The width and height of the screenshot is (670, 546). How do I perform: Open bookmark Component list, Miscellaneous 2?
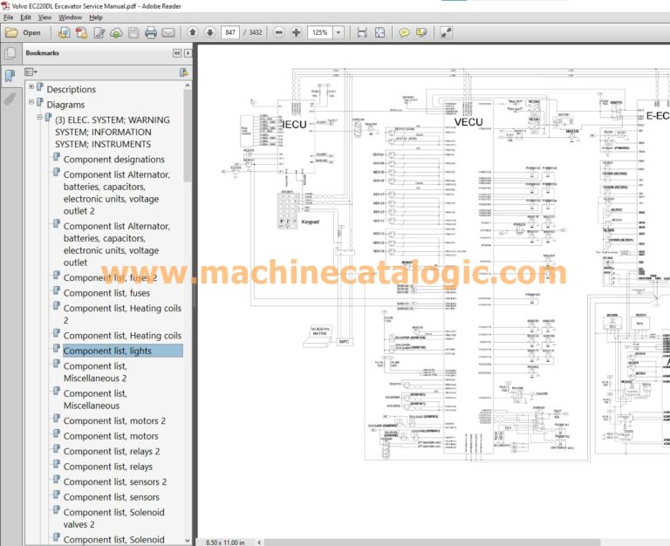[x=95, y=372]
